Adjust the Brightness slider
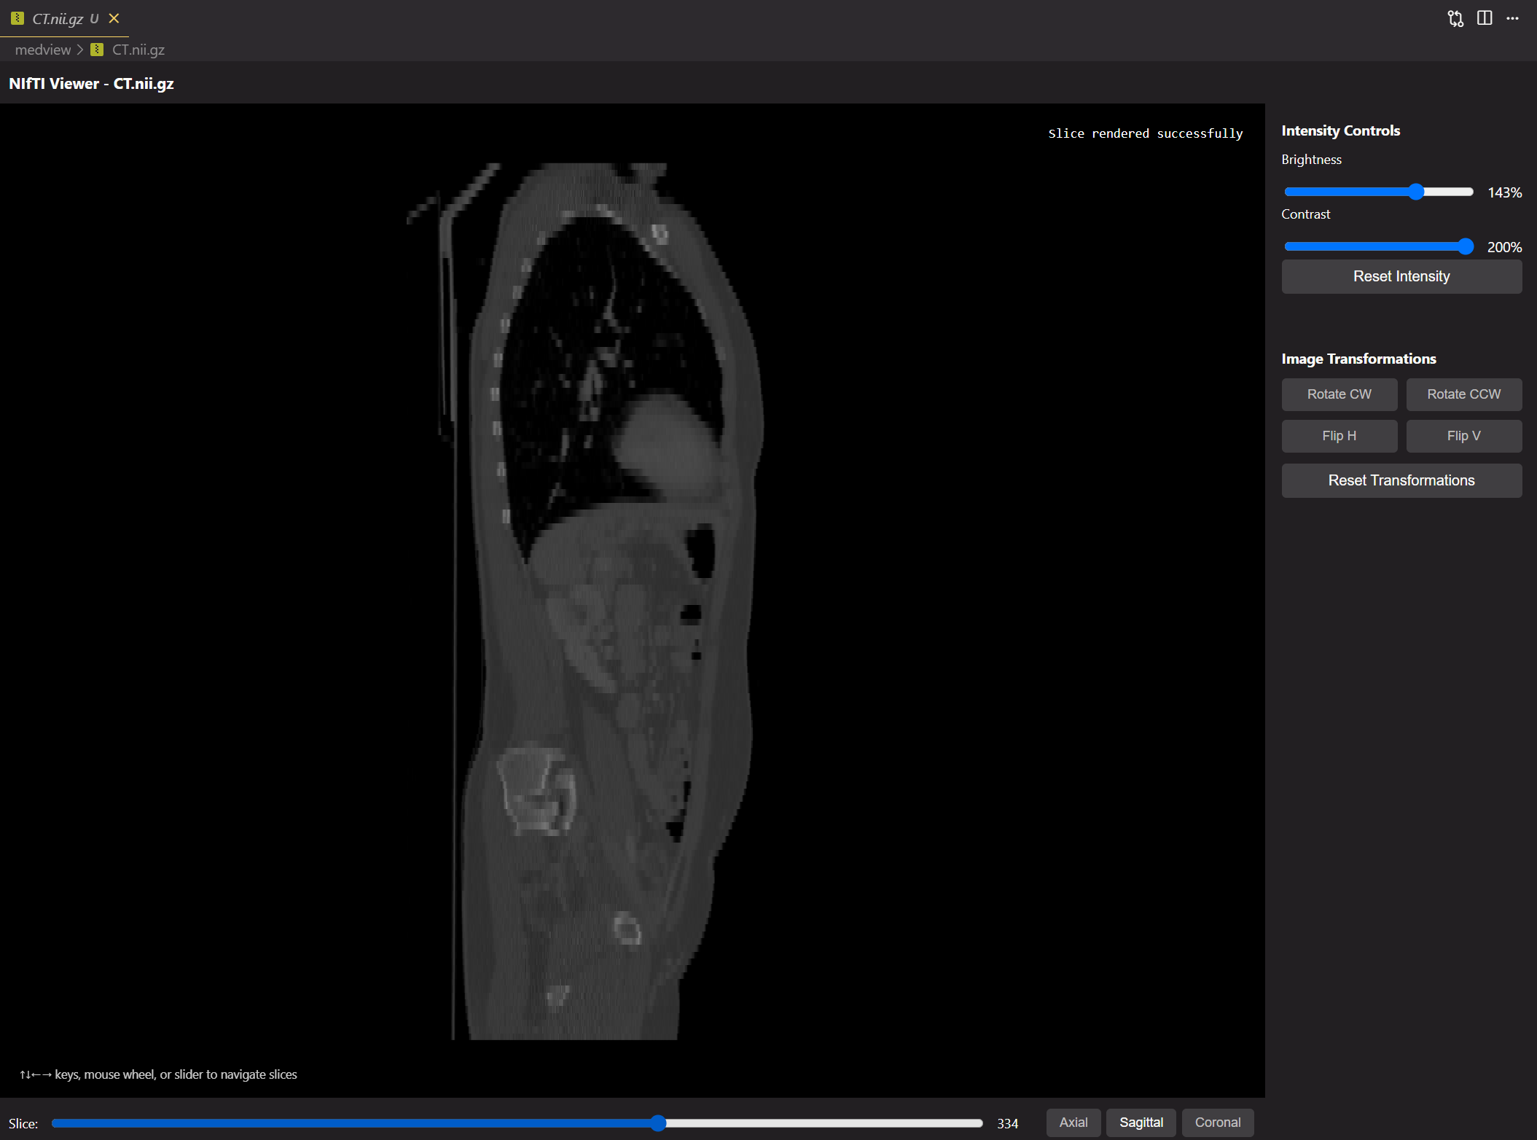The height and width of the screenshot is (1140, 1537). 1379,192
